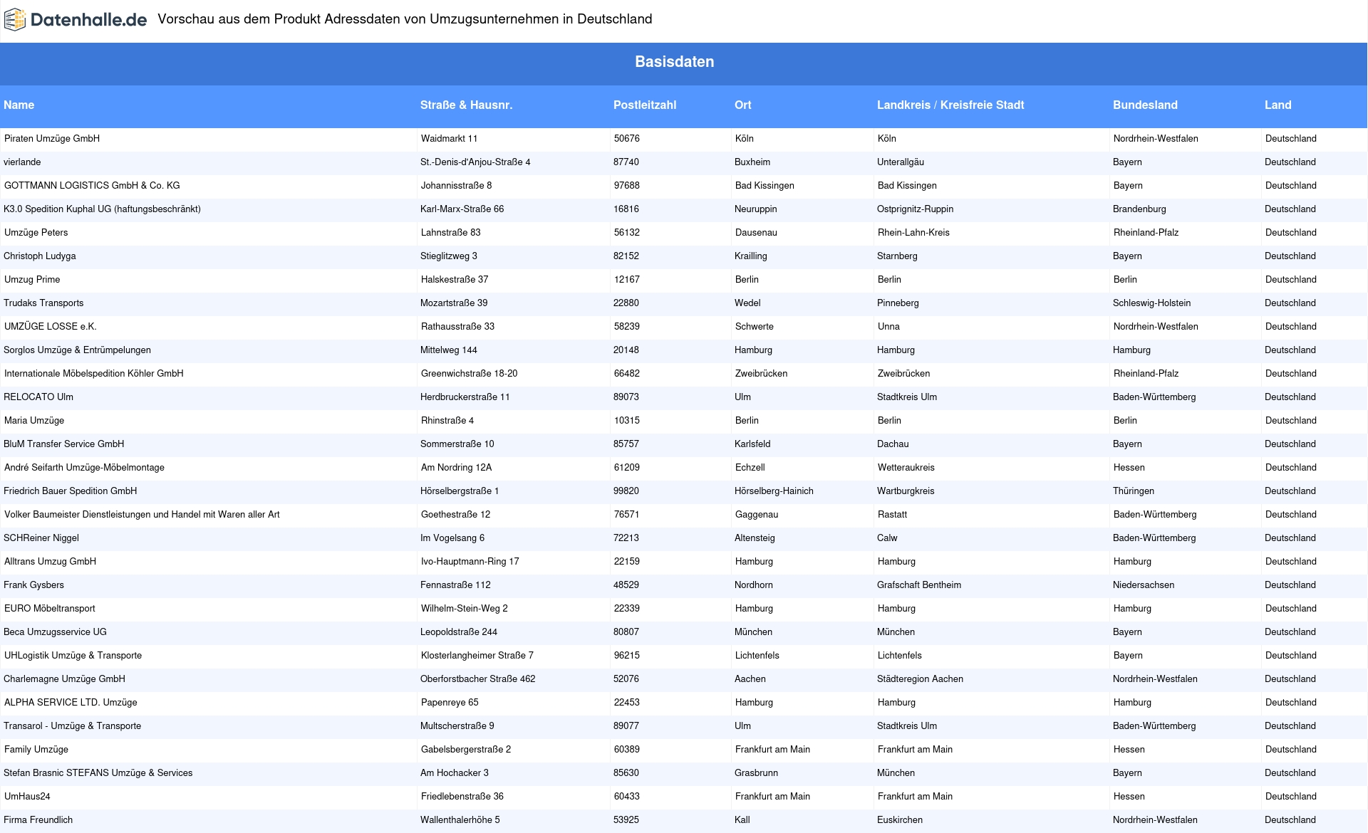Select the Umzug Prime name cell
The height and width of the screenshot is (833, 1368).
pos(32,280)
